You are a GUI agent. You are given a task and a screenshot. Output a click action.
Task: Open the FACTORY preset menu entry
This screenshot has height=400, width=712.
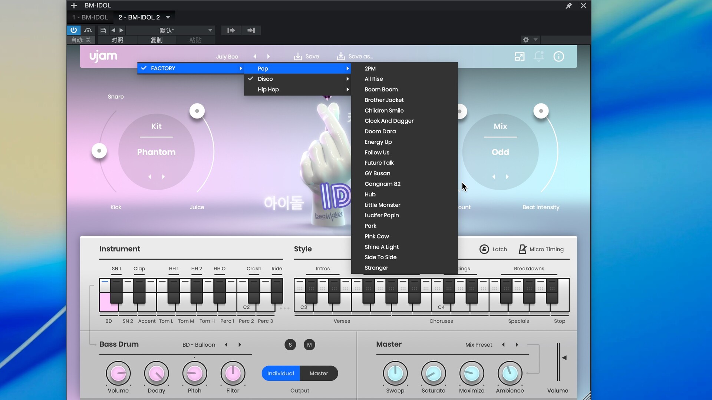pyautogui.click(x=191, y=69)
